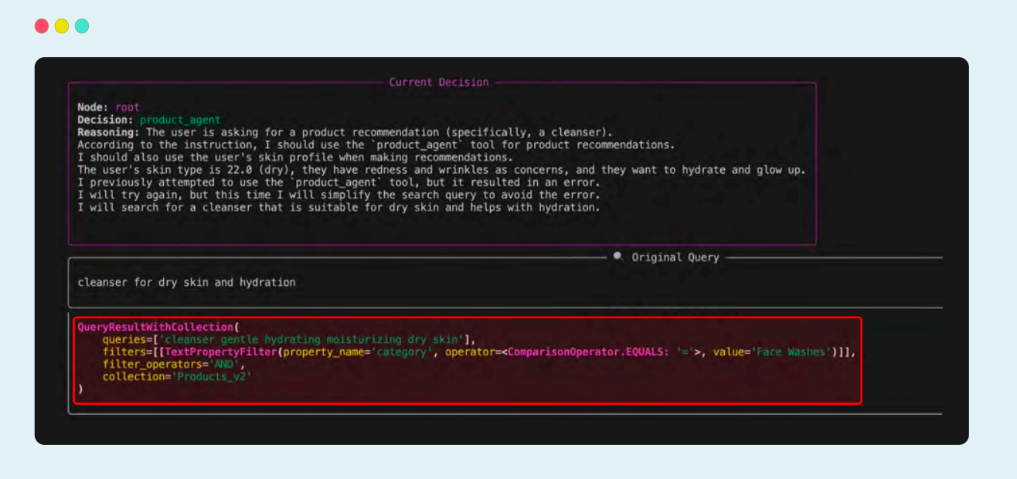Click the 'Original Query' panel heading
The width and height of the screenshot is (1017, 479).
click(x=675, y=257)
